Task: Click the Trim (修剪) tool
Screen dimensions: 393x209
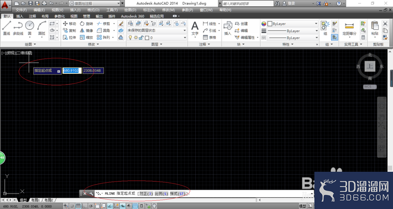Action: pyautogui.click(x=103, y=24)
